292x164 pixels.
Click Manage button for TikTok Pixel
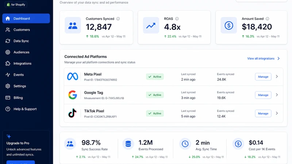(263, 113)
